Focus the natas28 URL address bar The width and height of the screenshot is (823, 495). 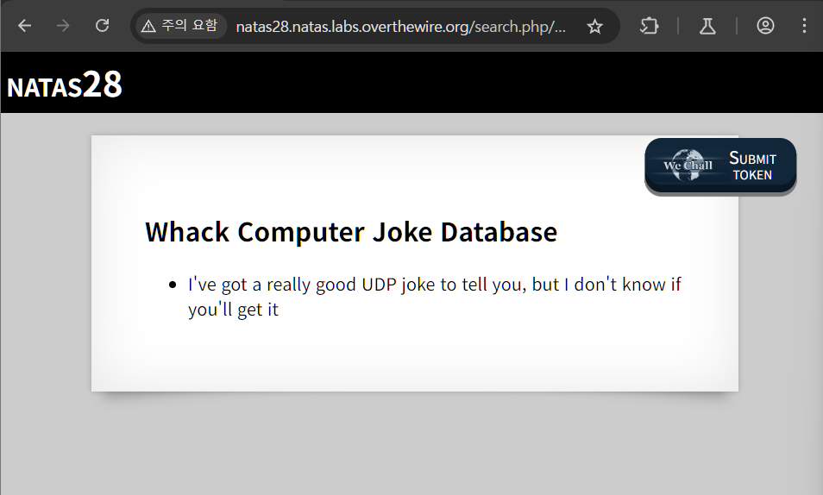401,27
